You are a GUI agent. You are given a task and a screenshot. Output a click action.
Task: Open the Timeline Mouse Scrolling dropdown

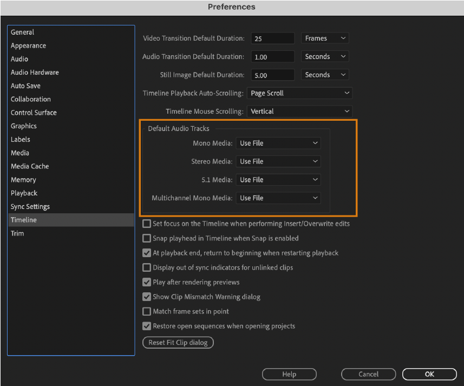pos(299,111)
